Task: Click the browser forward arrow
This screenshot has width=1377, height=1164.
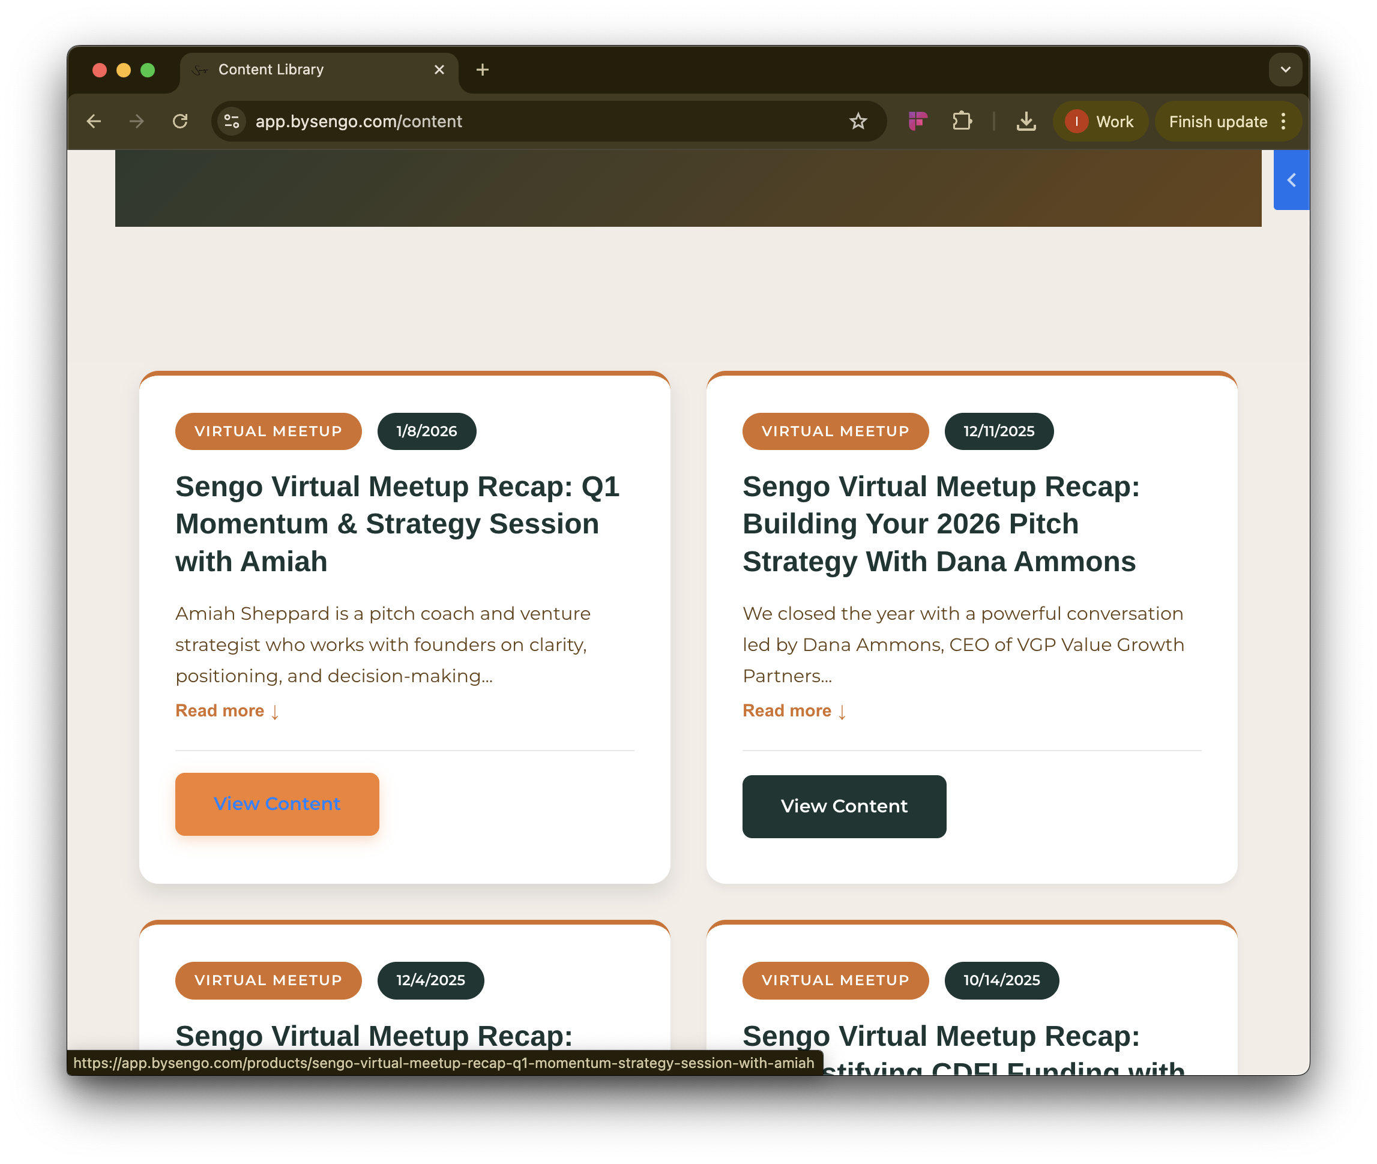Action: pos(137,121)
